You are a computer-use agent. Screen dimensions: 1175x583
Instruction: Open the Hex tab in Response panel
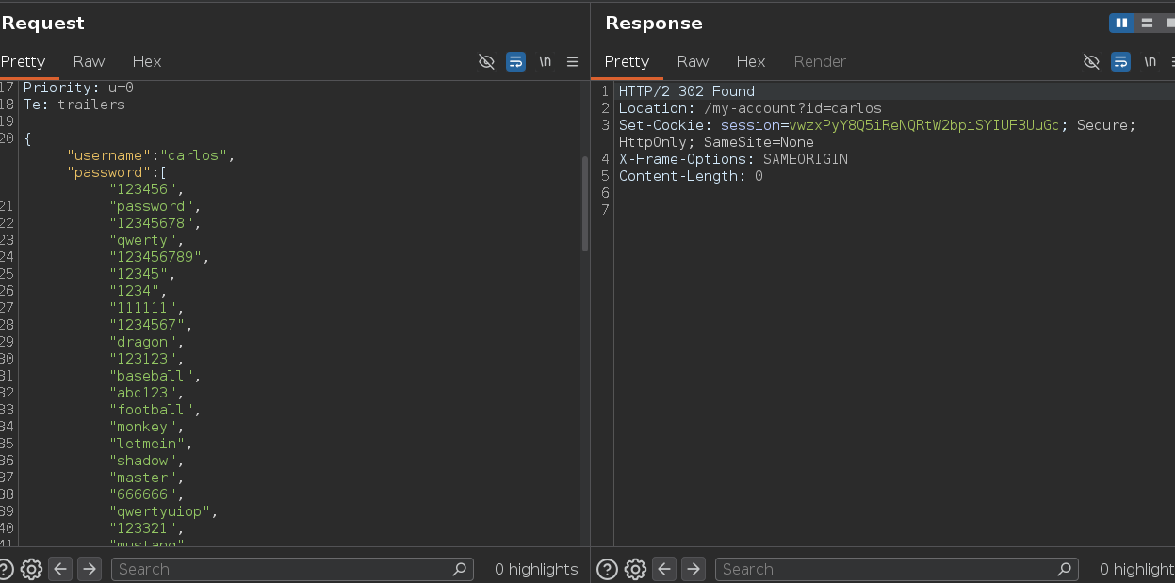(x=751, y=61)
